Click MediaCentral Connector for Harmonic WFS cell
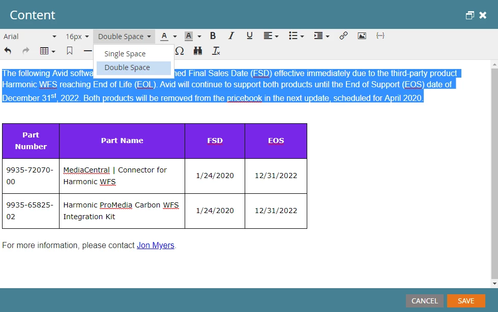The width and height of the screenshot is (498, 312). [x=122, y=176]
